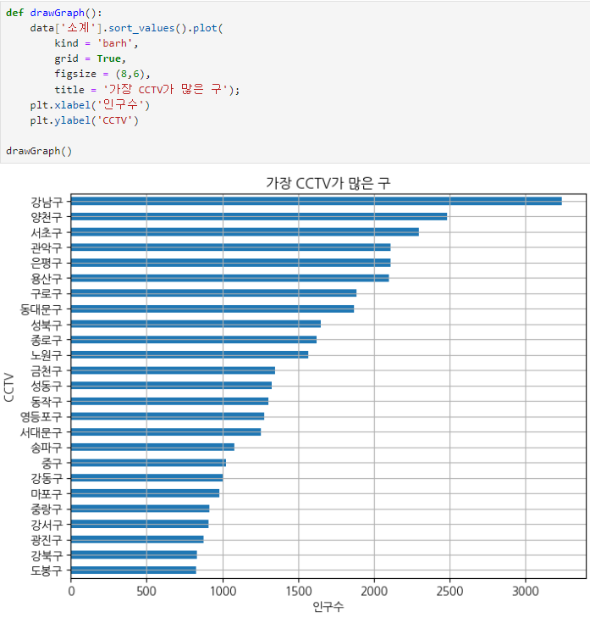Click the 구로구 axis label
Viewport: 590px width, 623px height.
point(47,294)
